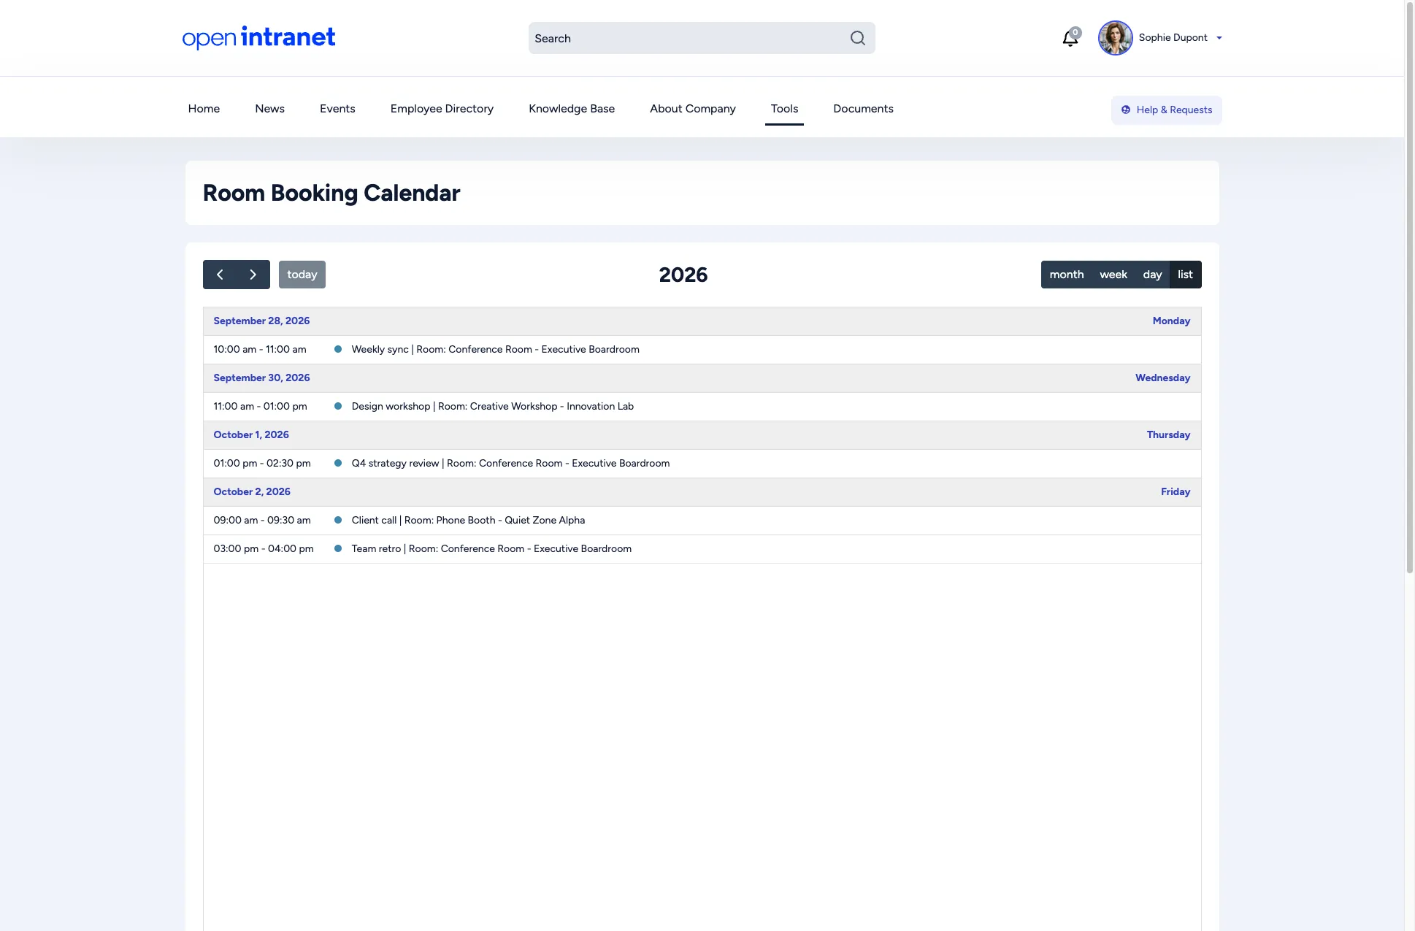
Task: Open the Client call booking
Action: click(468, 521)
